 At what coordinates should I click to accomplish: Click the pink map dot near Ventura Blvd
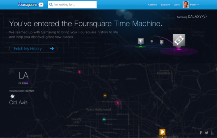80,72
